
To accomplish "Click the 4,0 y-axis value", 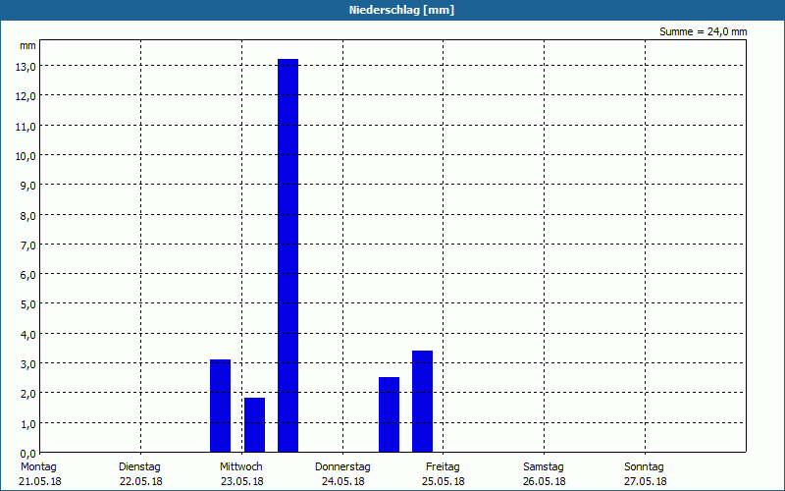I will [27, 335].
